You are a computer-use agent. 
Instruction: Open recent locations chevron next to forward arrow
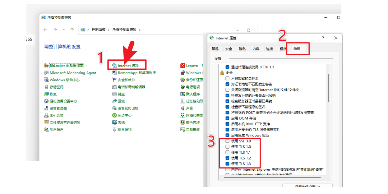click(64, 30)
